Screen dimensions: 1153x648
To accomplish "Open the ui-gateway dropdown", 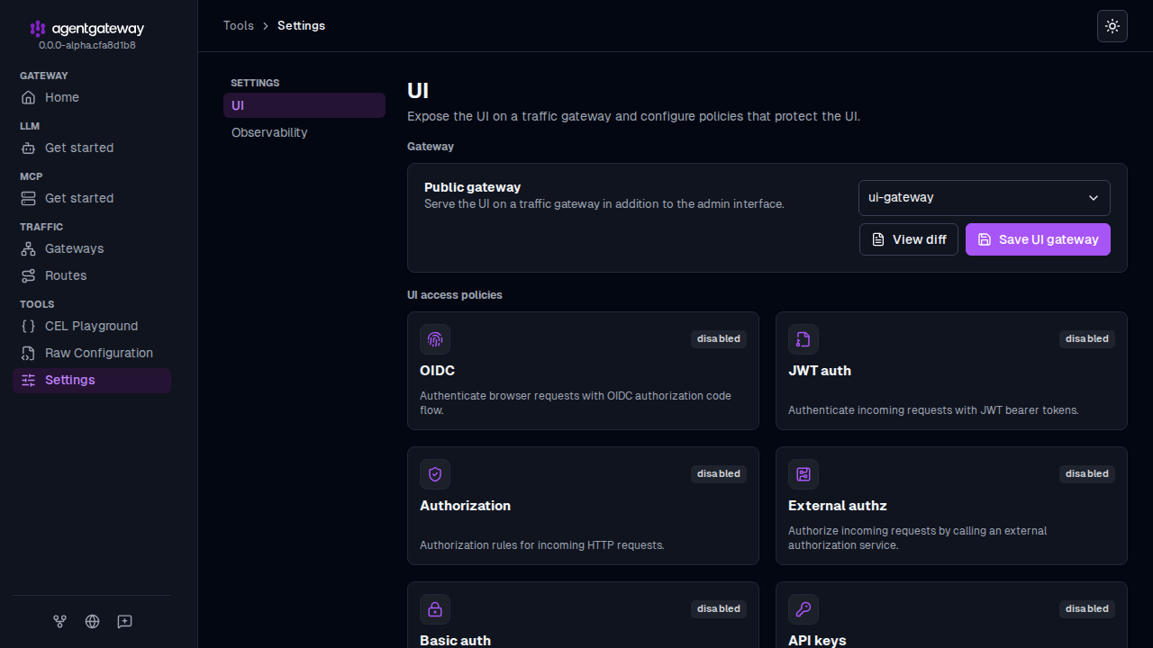I will [984, 198].
